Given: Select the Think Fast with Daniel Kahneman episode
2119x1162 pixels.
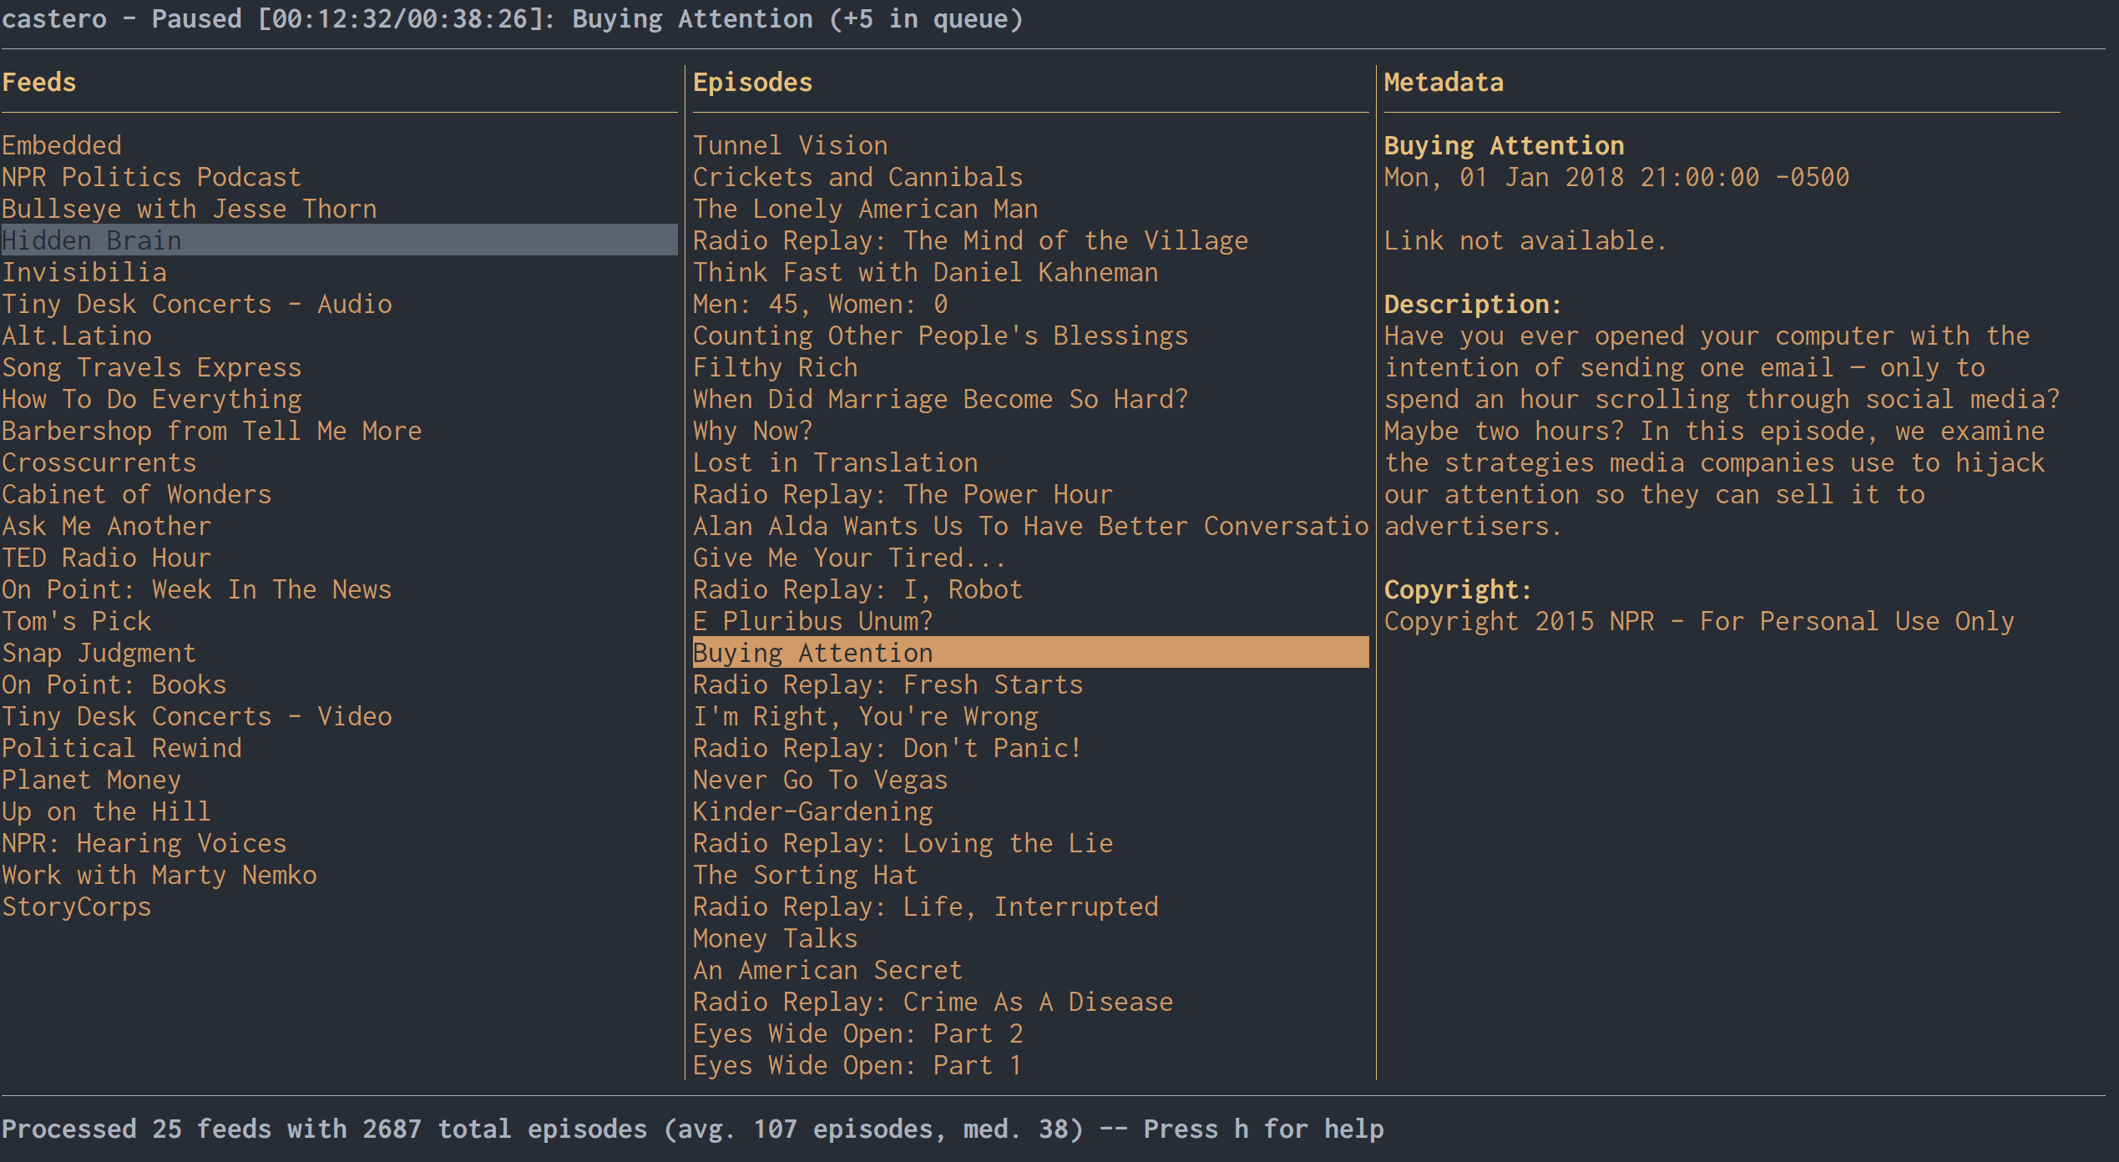Looking at the screenshot, I should pos(925,271).
